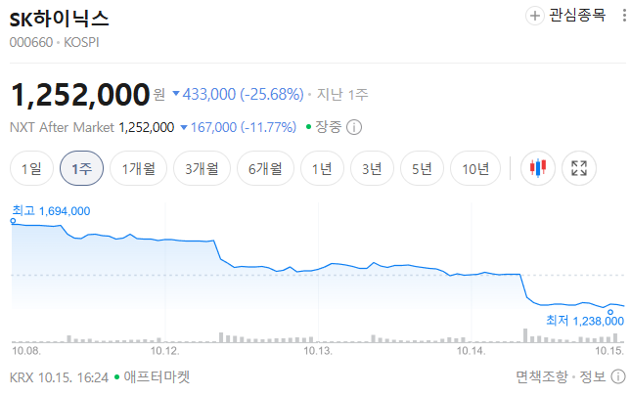Choose the 10년 time range
The width and height of the screenshot is (630, 396).
[x=475, y=168]
